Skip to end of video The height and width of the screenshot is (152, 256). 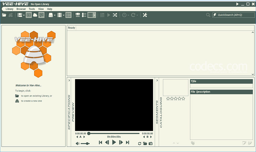127,143
